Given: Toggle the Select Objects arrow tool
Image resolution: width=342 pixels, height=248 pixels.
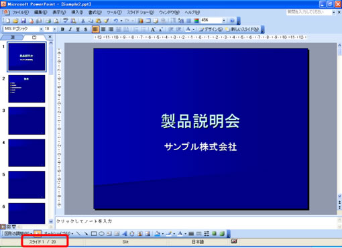Looking at the screenshot, I should 38,234.
